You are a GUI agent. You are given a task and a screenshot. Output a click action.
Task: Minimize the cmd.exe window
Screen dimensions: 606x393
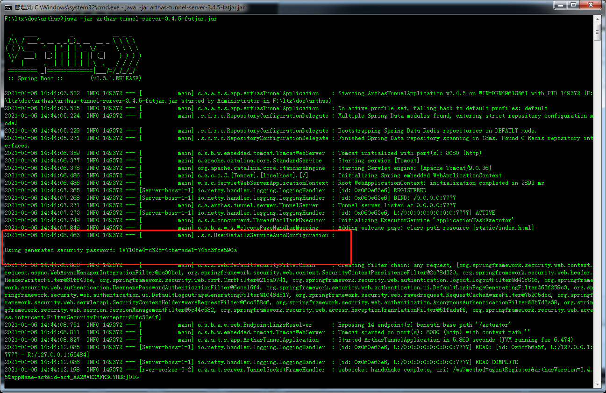coord(561,4)
